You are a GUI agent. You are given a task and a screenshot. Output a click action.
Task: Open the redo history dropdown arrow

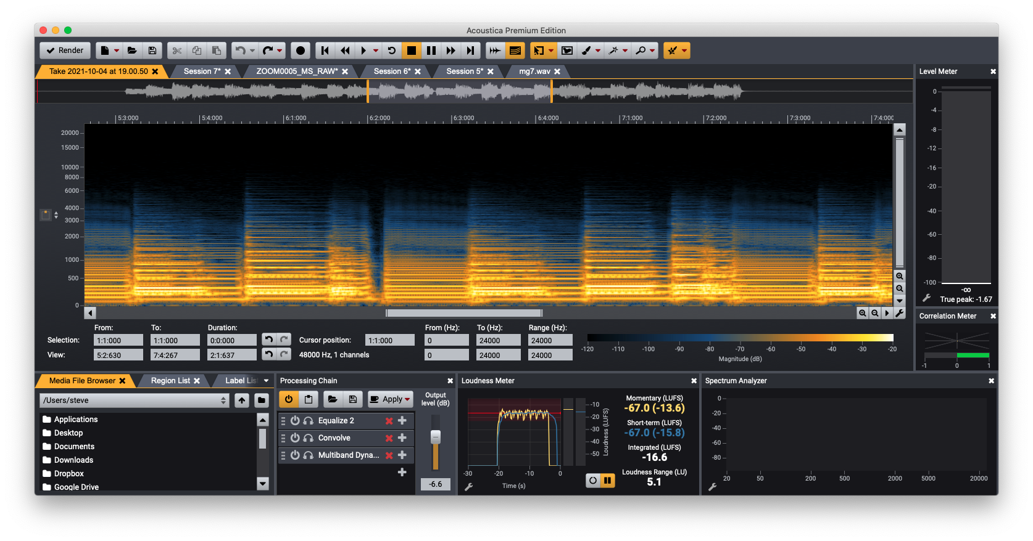(x=280, y=51)
